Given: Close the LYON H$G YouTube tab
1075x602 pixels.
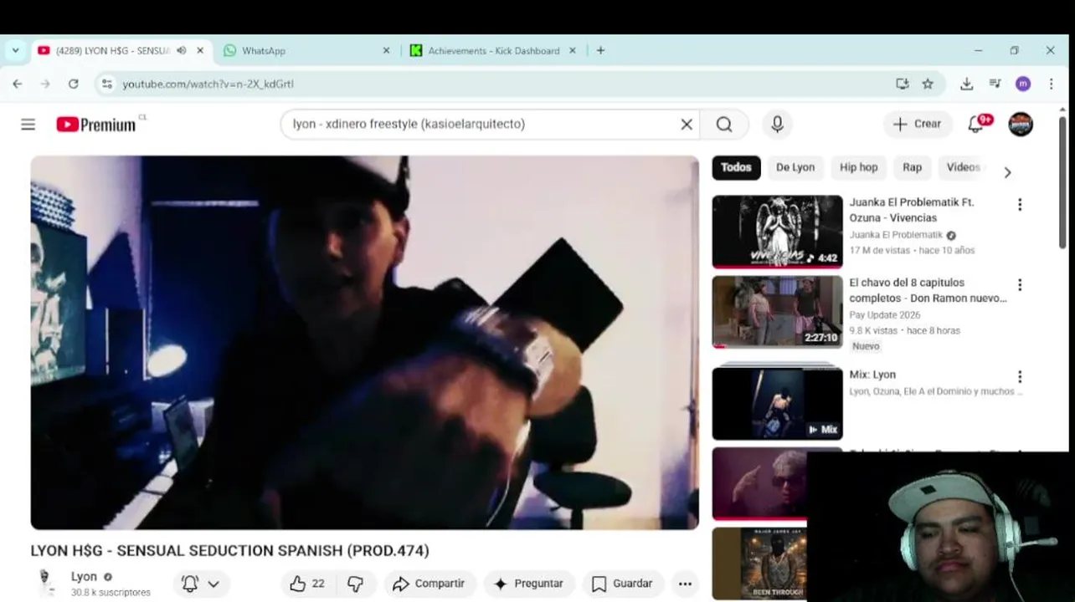Looking at the screenshot, I should [x=200, y=50].
